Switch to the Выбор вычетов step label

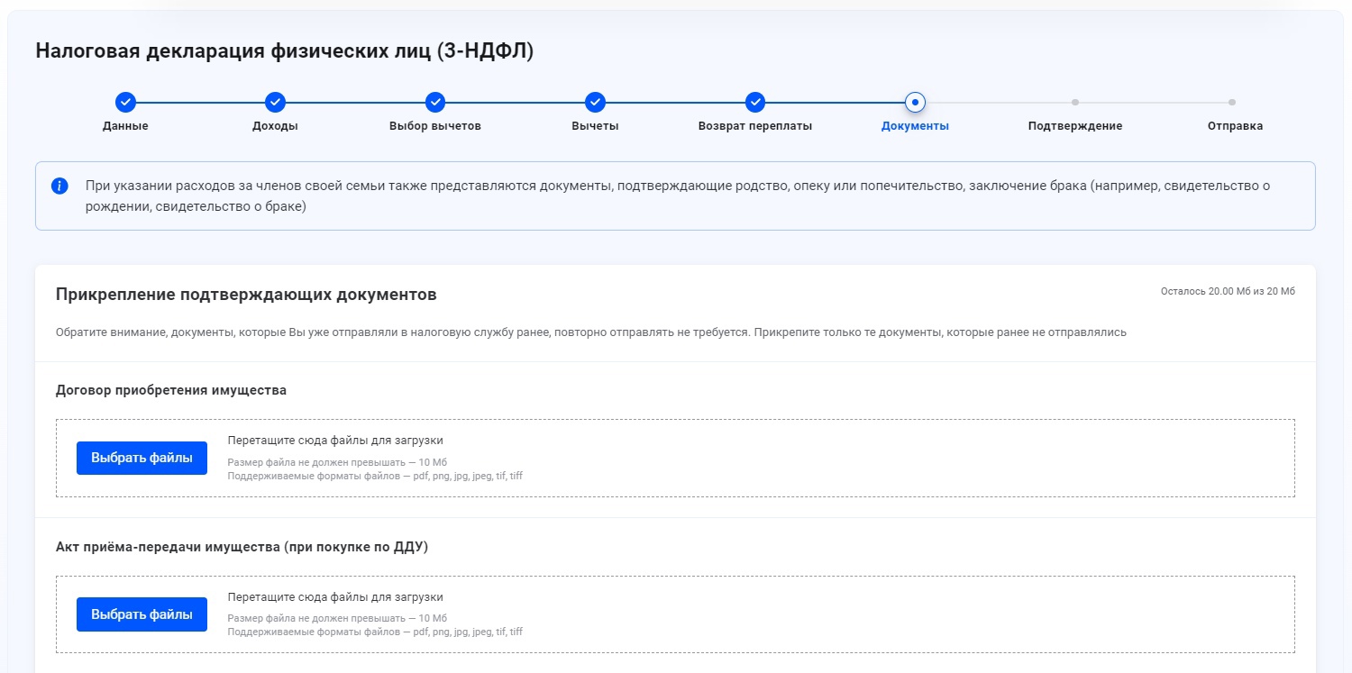(435, 126)
